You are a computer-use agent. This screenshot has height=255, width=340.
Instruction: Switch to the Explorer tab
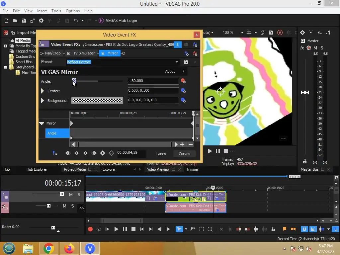(109, 169)
